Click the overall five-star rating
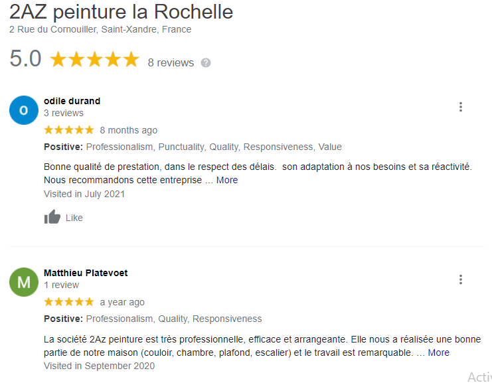Image resolution: width=492 pixels, height=387 pixels. (94, 60)
